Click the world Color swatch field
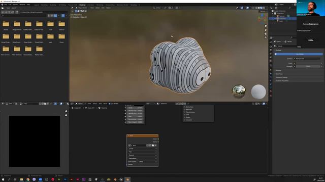This screenshot has height=182, width=325. [x=308, y=63]
